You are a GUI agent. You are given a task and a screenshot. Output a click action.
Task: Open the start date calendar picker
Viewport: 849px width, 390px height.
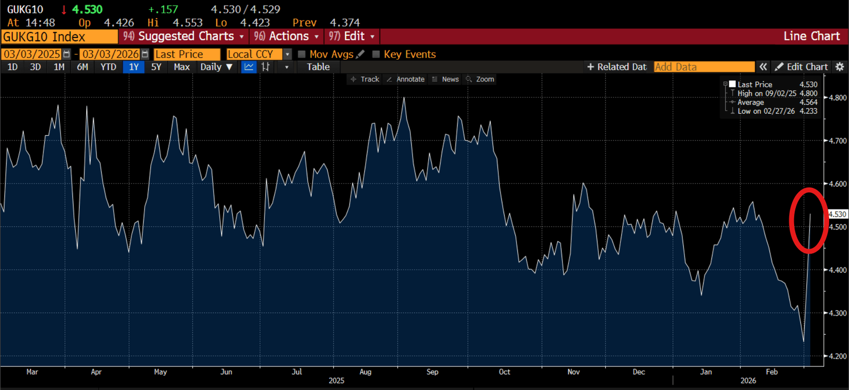pos(67,54)
